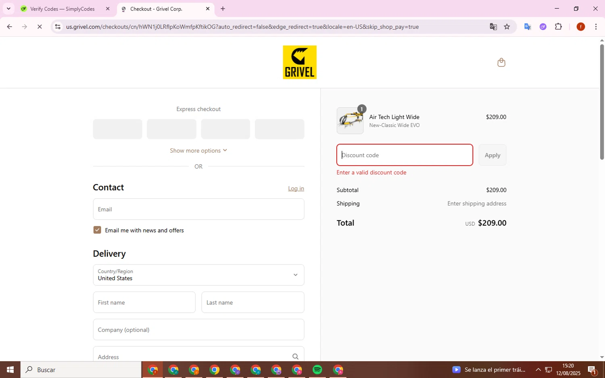Click the Air Tech Light Wide product name
Viewport: 605px width, 378px height.
tap(394, 117)
